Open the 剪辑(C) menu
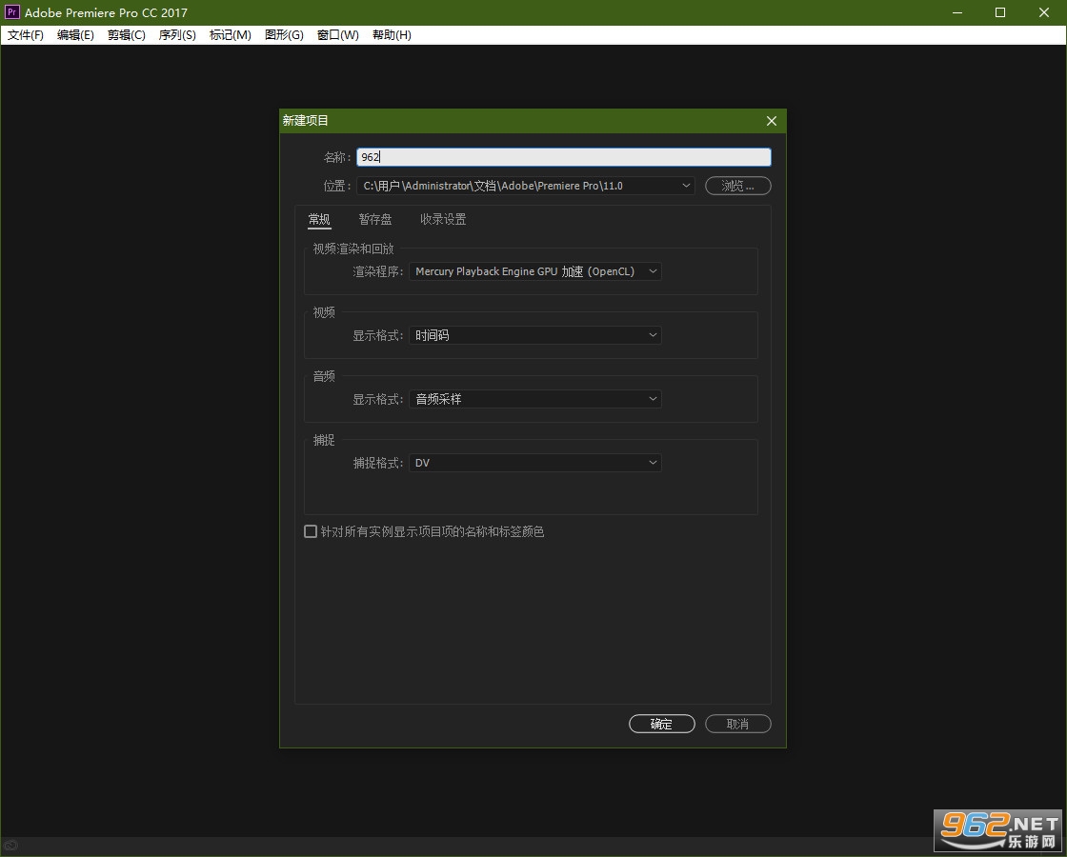Screen dimensions: 1067x857 click(x=127, y=35)
